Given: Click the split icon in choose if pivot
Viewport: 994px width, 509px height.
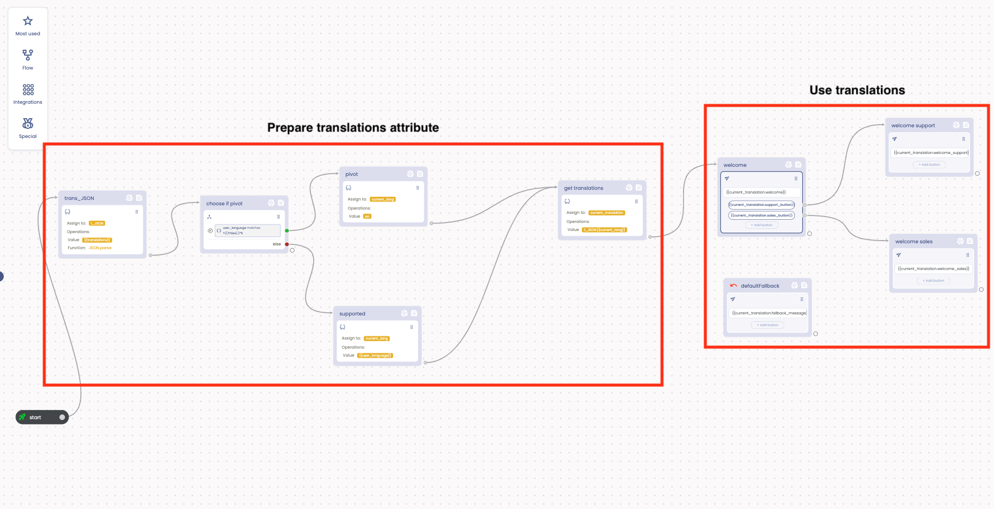Looking at the screenshot, I should (209, 217).
